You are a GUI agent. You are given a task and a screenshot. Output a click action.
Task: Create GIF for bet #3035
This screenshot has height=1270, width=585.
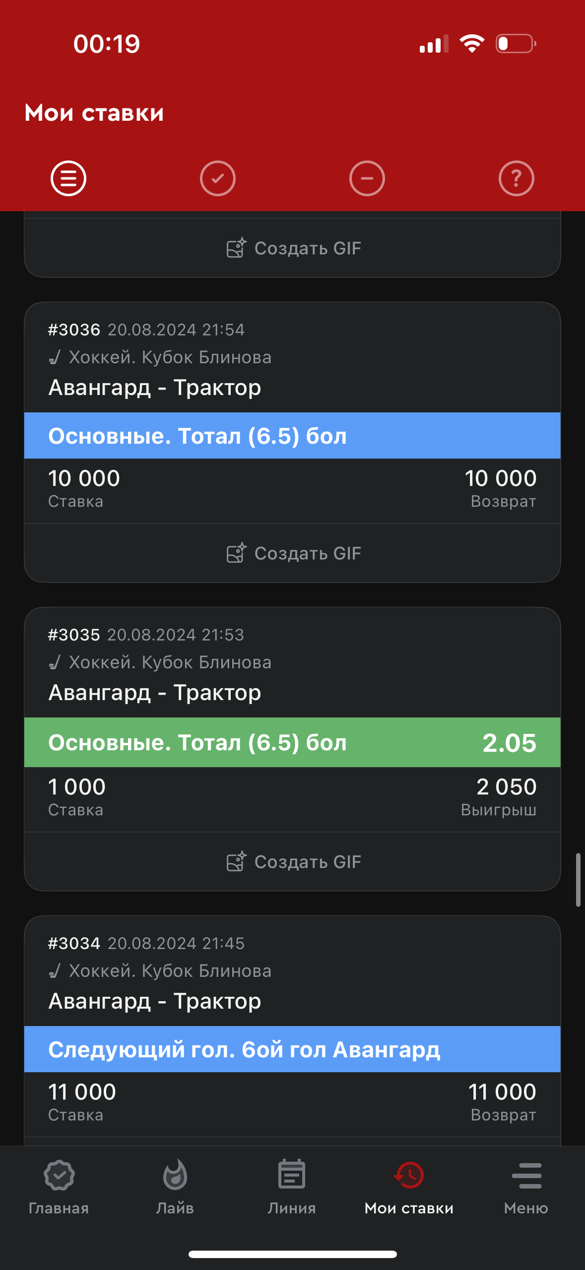[293, 862]
